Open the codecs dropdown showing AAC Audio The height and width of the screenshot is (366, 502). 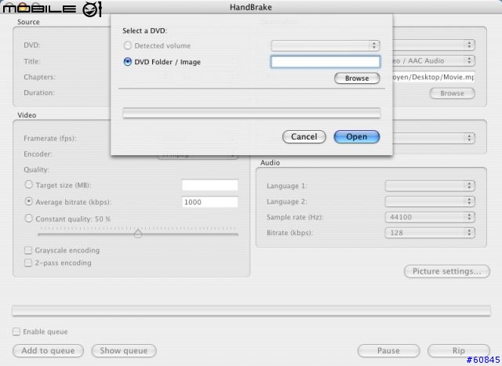[x=434, y=60]
